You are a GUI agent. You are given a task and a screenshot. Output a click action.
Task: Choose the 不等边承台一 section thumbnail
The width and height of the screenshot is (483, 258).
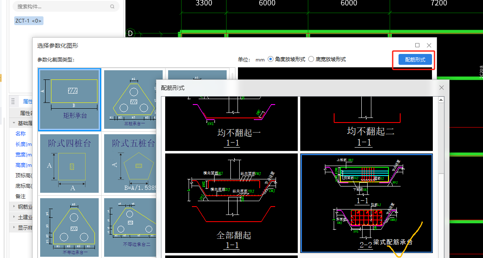[x=69, y=227]
